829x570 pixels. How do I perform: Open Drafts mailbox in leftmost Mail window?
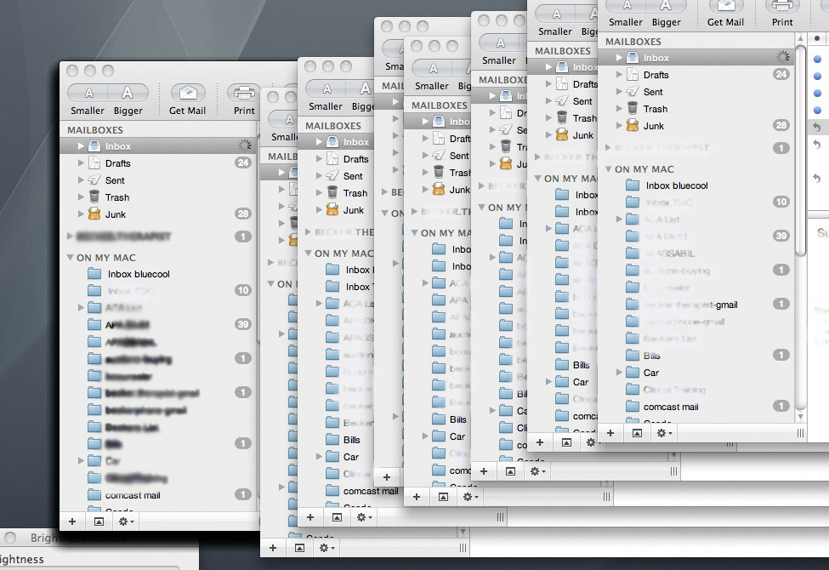[x=117, y=163]
